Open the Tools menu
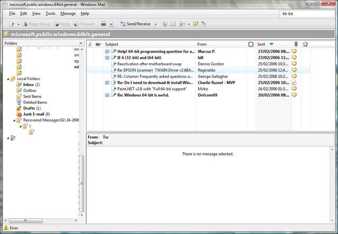 pyautogui.click(x=50, y=14)
